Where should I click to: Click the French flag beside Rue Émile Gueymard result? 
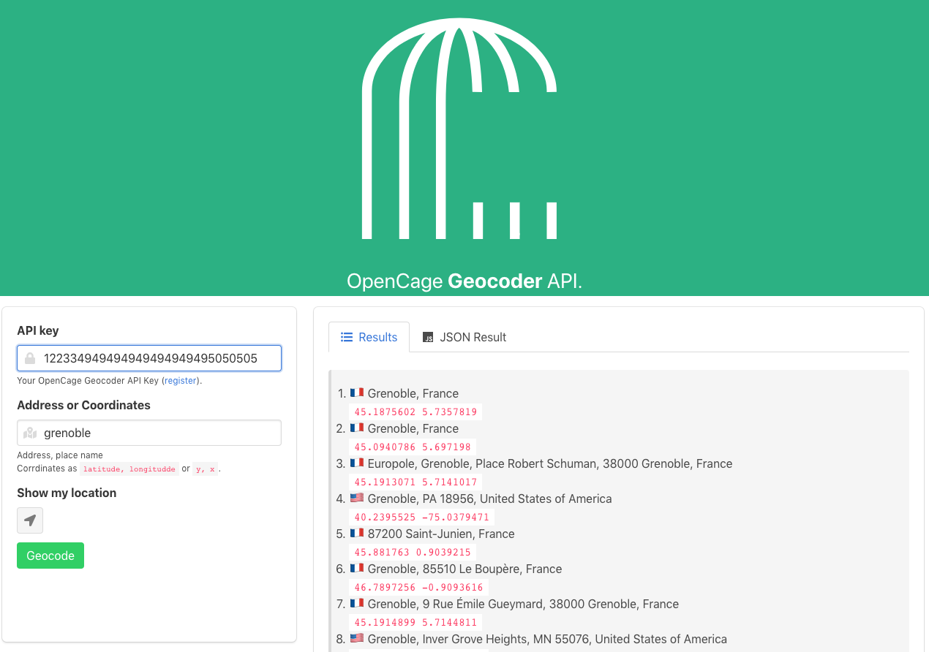pyautogui.click(x=357, y=604)
